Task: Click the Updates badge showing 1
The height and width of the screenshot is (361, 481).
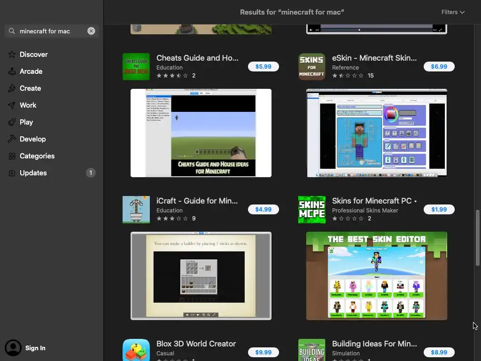Action: click(91, 173)
